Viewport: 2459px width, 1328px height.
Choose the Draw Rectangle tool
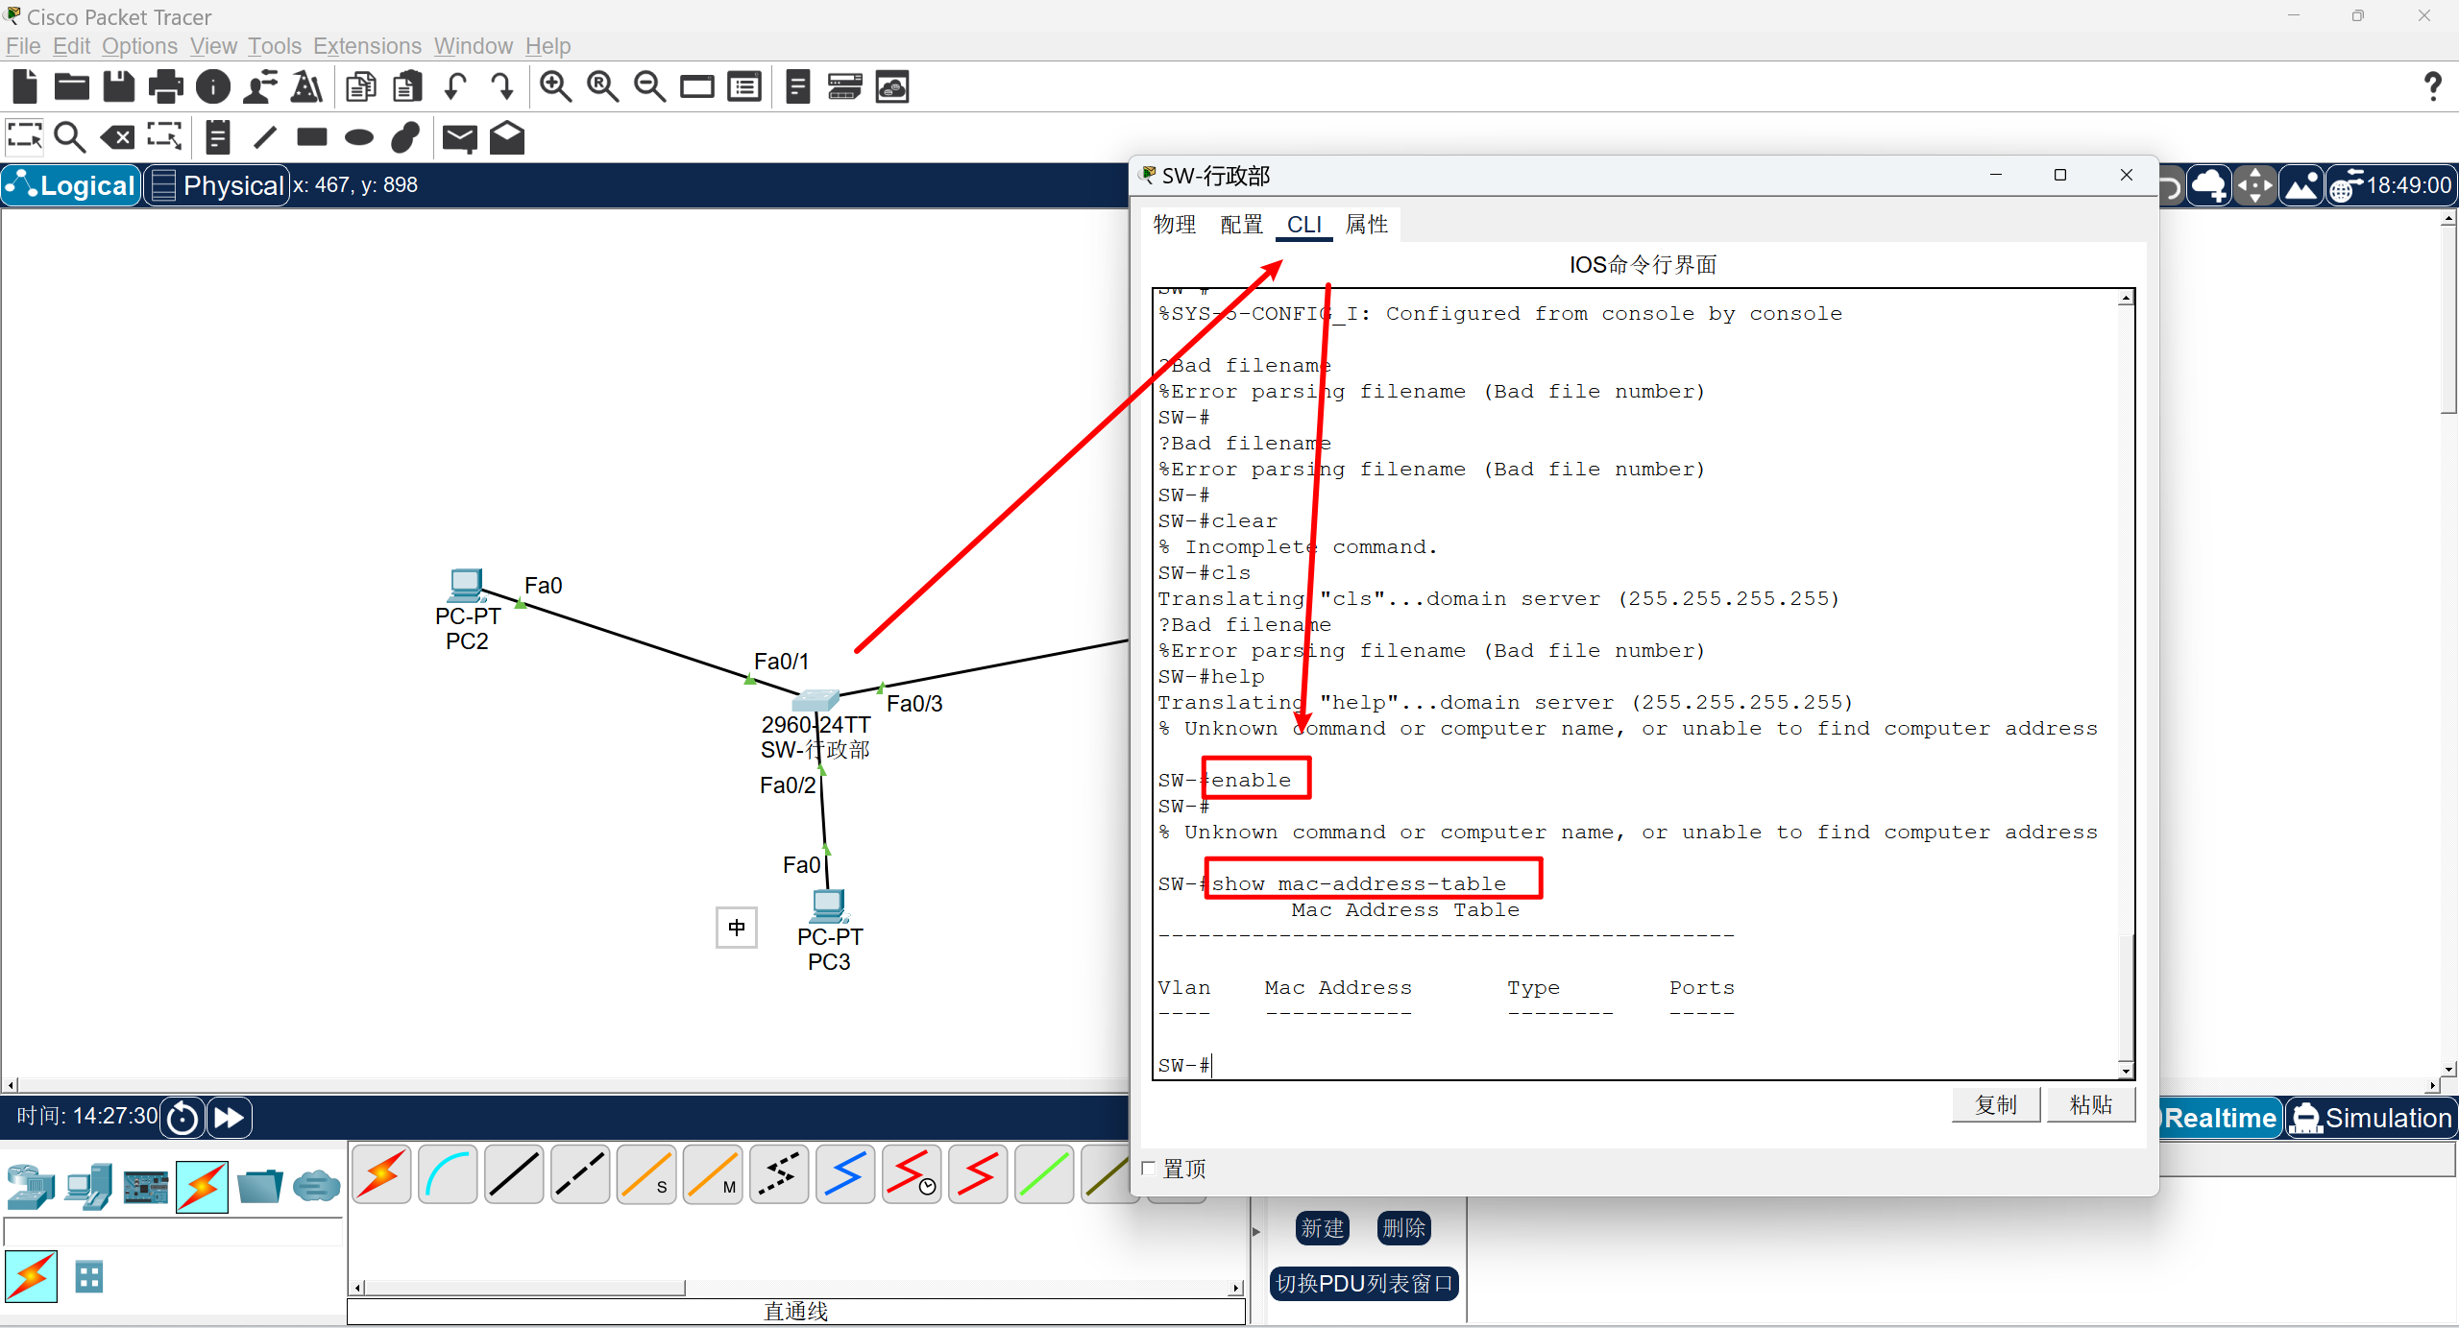[312, 137]
